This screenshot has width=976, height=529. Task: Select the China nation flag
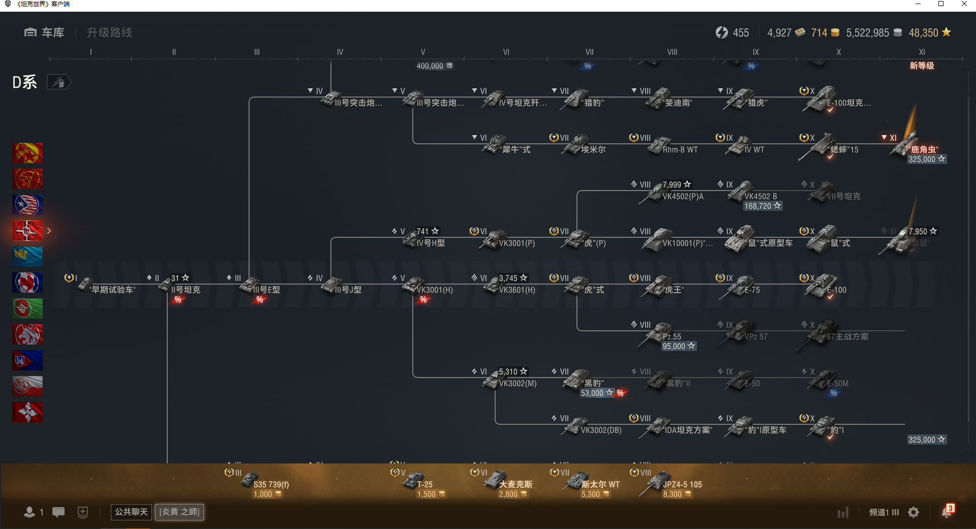(x=27, y=153)
